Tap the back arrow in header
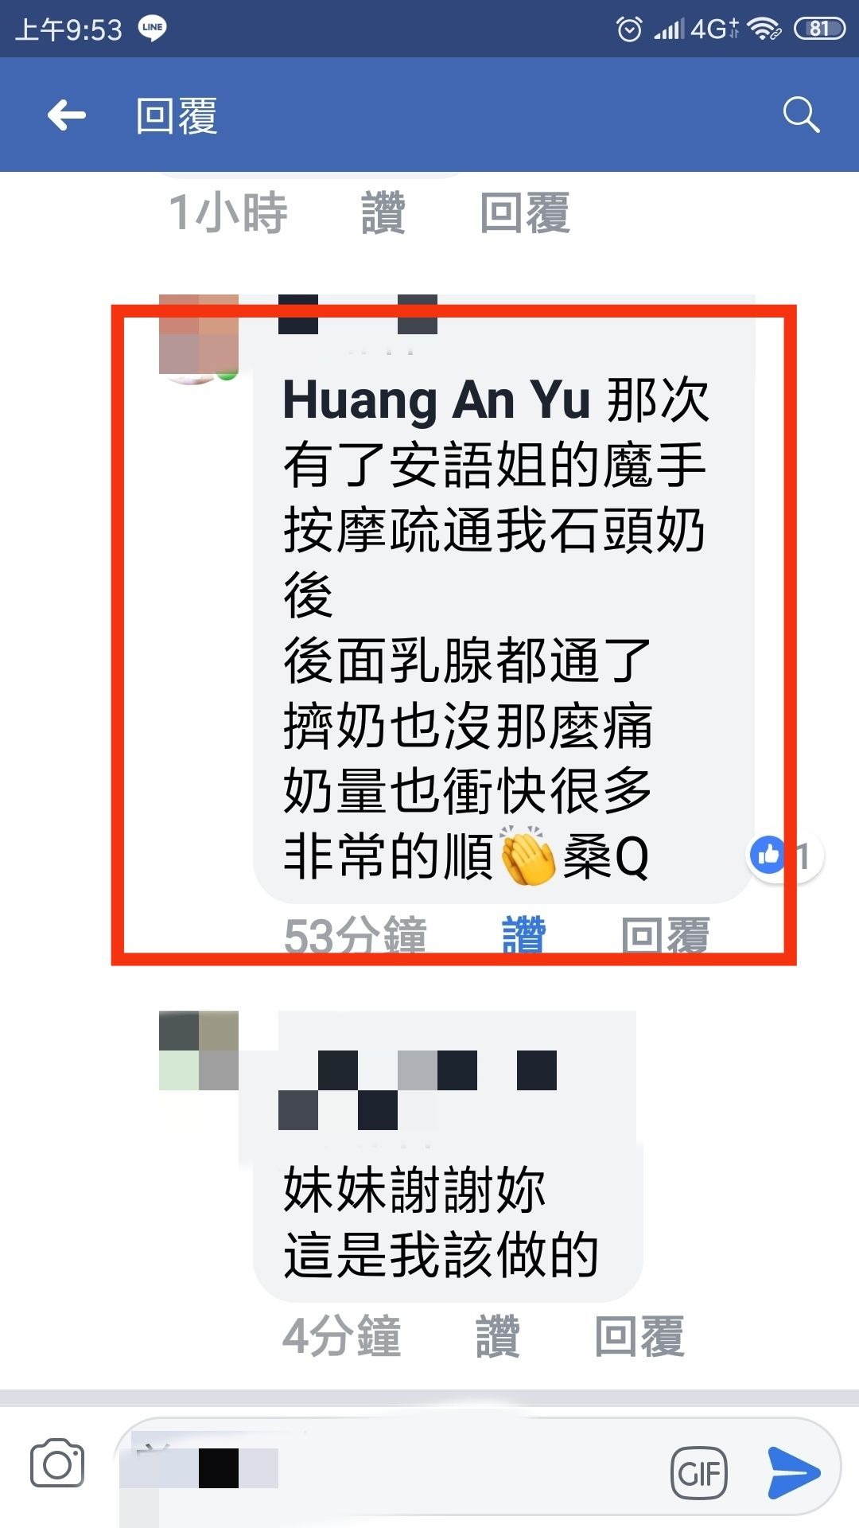Image resolution: width=859 pixels, height=1528 pixels. click(67, 115)
